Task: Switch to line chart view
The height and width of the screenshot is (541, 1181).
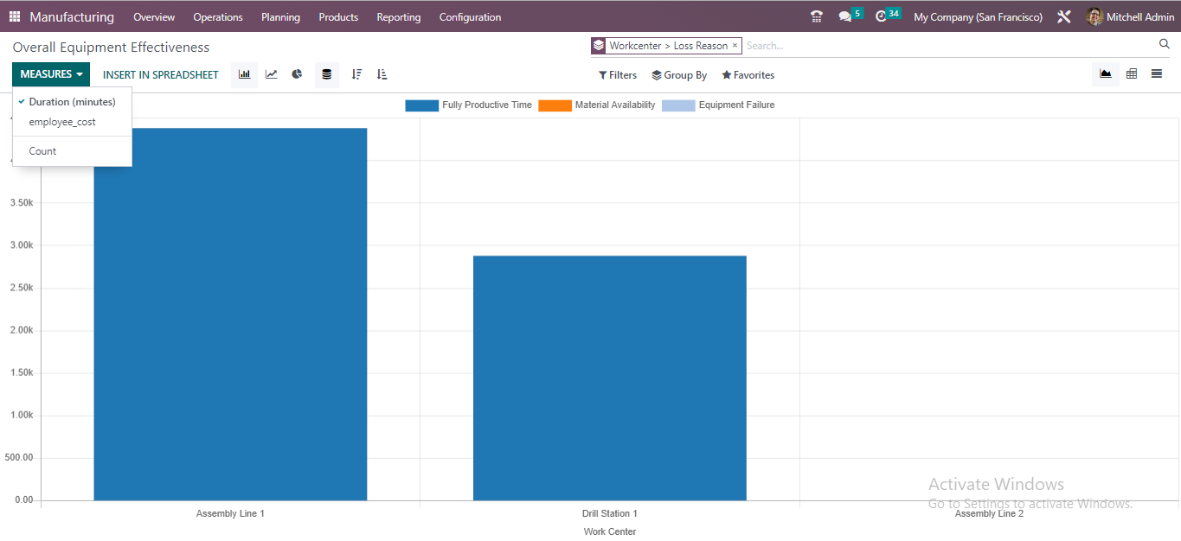Action: pyautogui.click(x=270, y=74)
